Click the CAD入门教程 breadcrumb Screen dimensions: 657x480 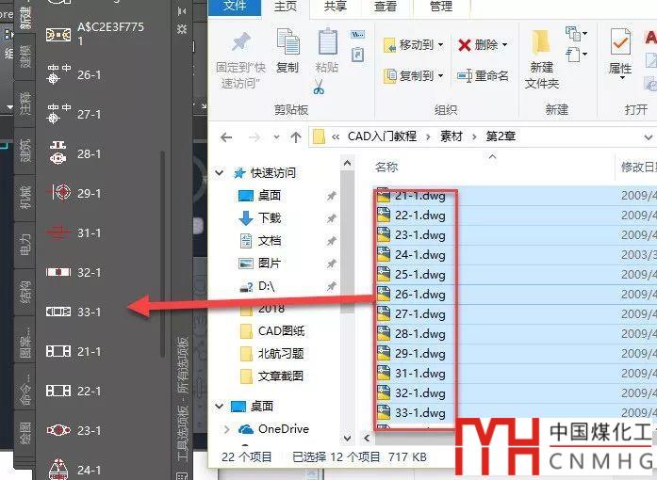click(x=382, y=136)
